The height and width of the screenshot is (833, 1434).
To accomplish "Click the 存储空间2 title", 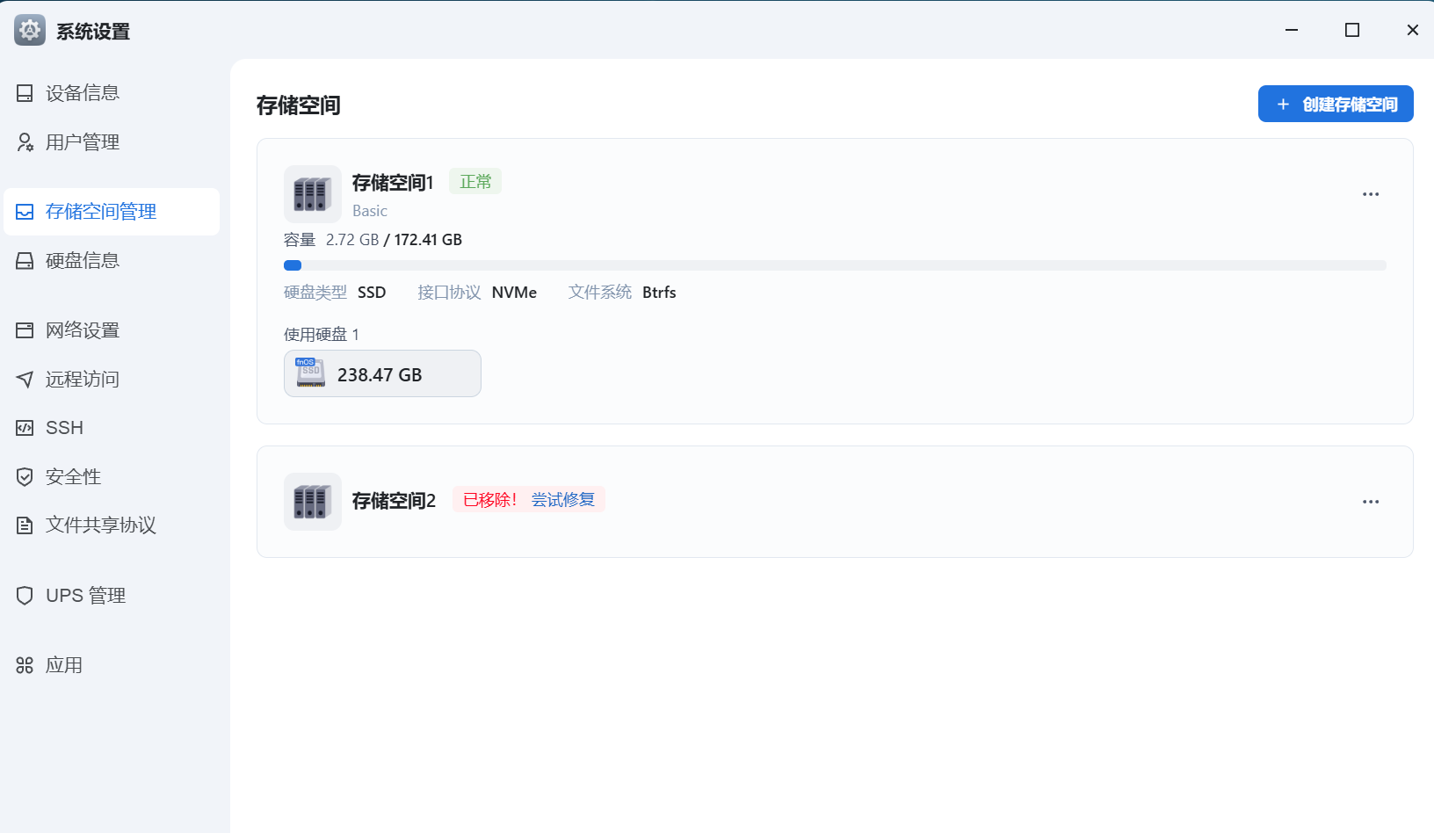I will point(394,501).
